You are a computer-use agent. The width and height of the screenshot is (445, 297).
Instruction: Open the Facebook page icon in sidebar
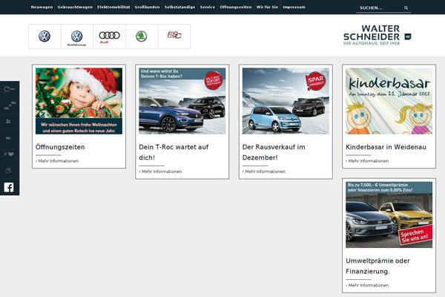tap(9, 187)
